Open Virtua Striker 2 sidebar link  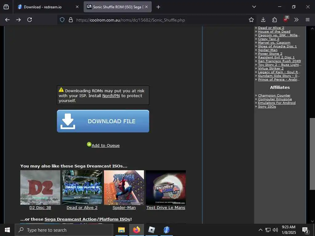271,69
